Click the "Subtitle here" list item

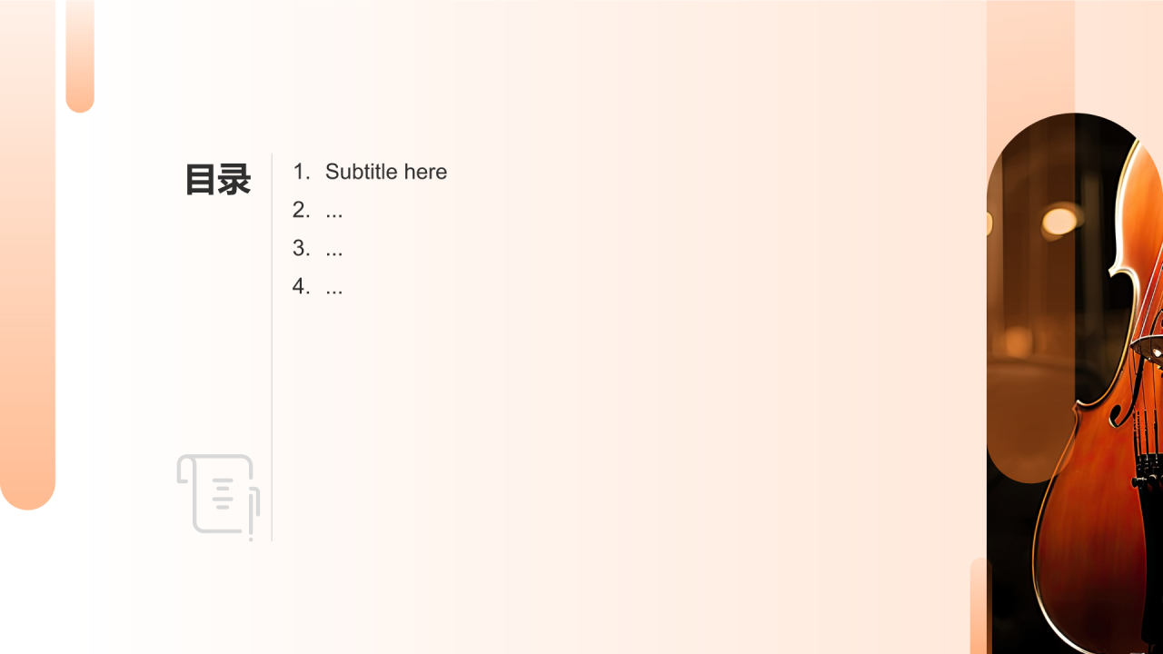[x=386, y=172]
